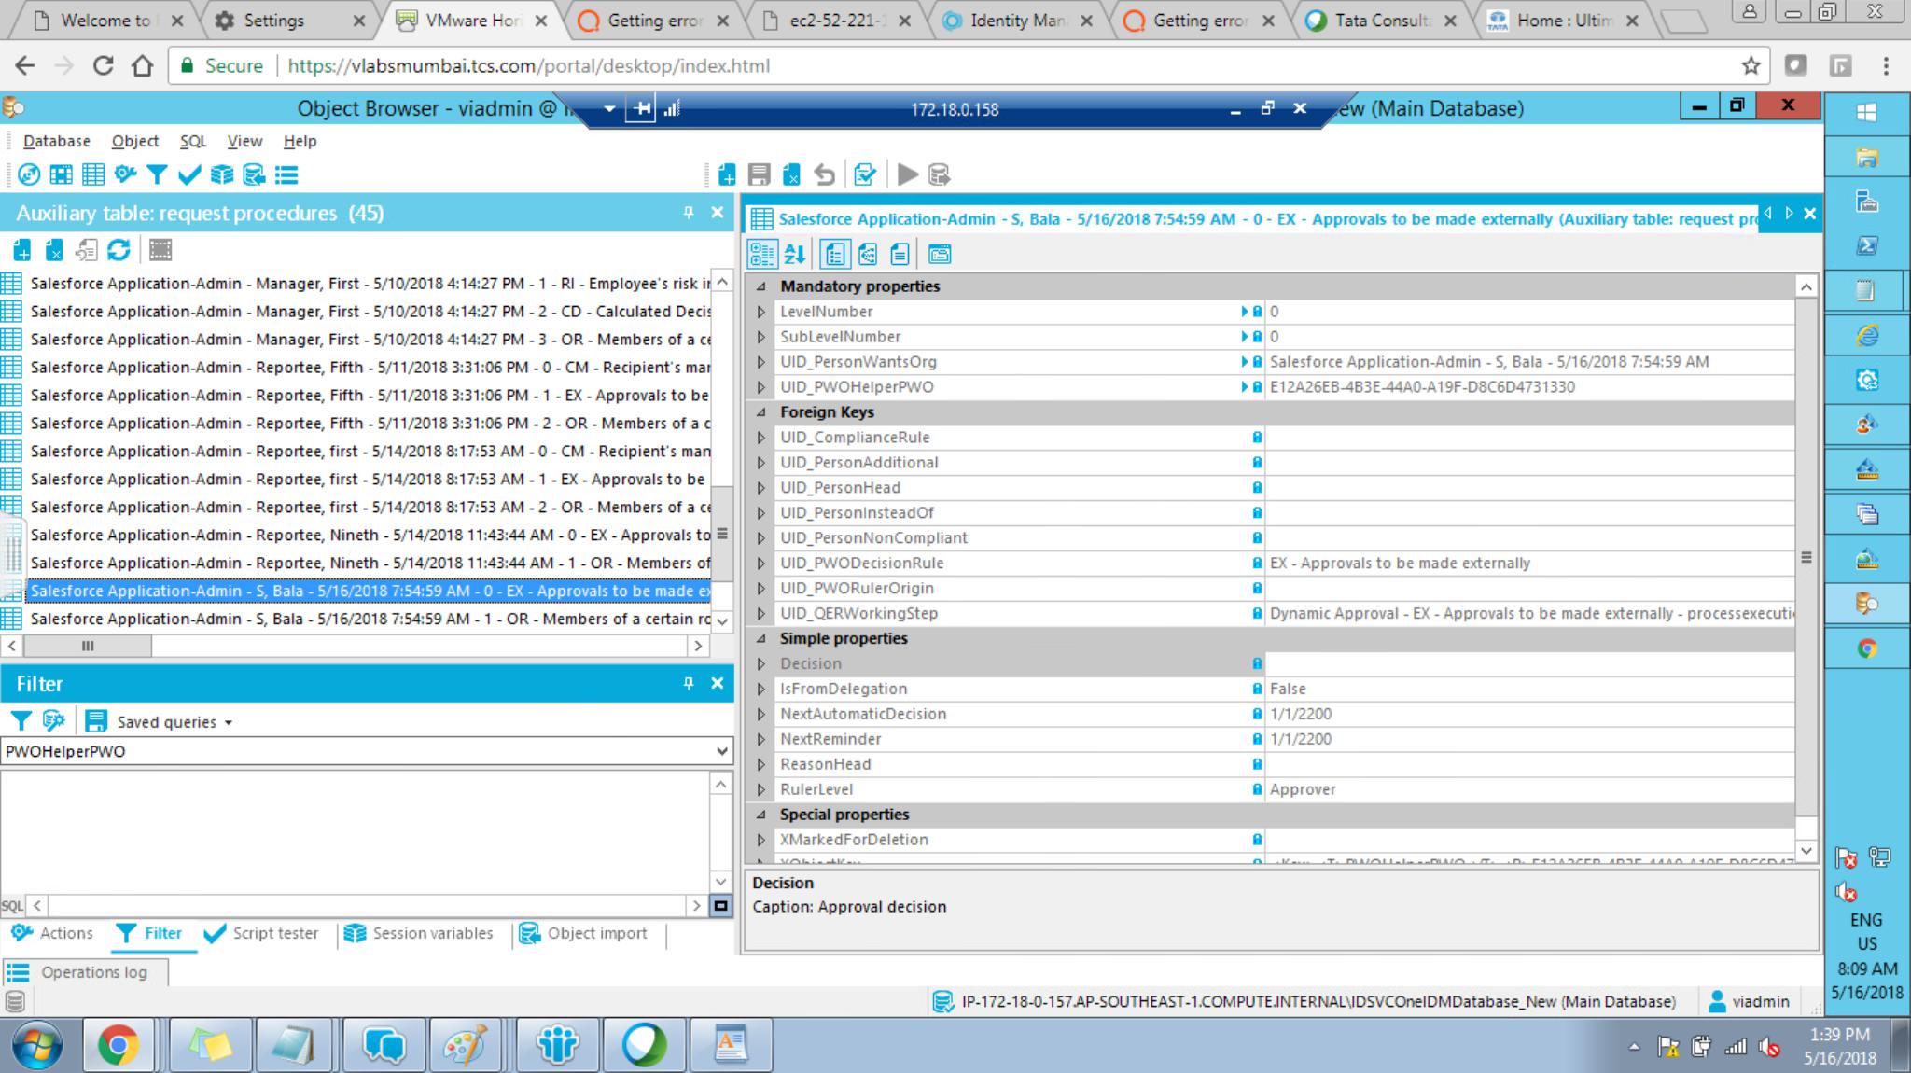Switch to the Actions tab
The height and width of the screenshot is (1073, 1911).
[52, 933]
